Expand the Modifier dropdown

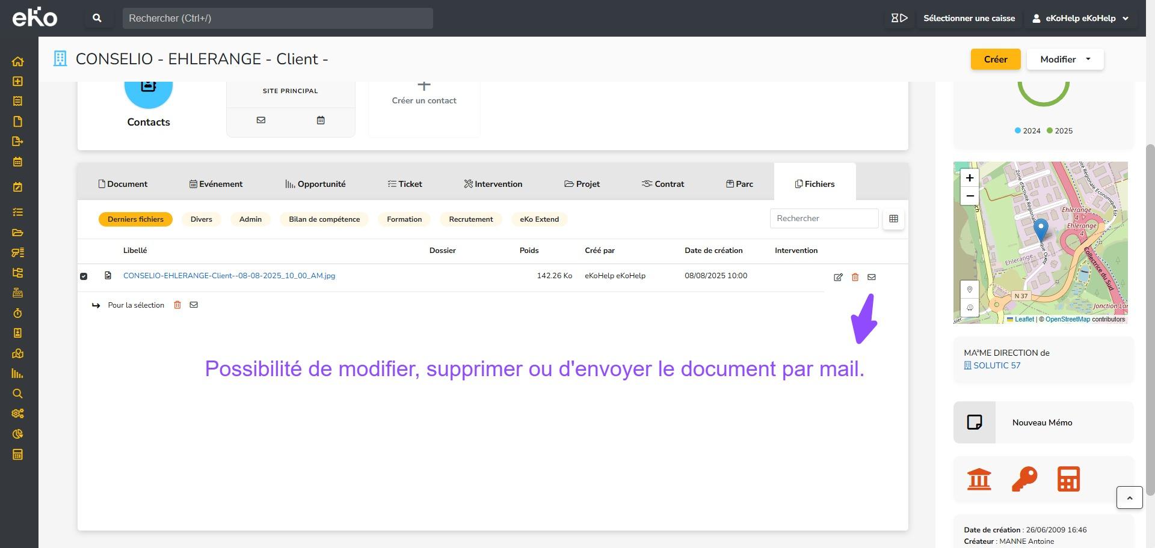pyautogui.click(x=1065, y=59)
